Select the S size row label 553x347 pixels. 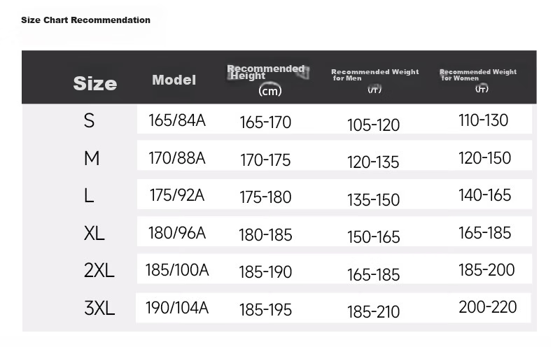pyautogui.click(x=89, y=120)
